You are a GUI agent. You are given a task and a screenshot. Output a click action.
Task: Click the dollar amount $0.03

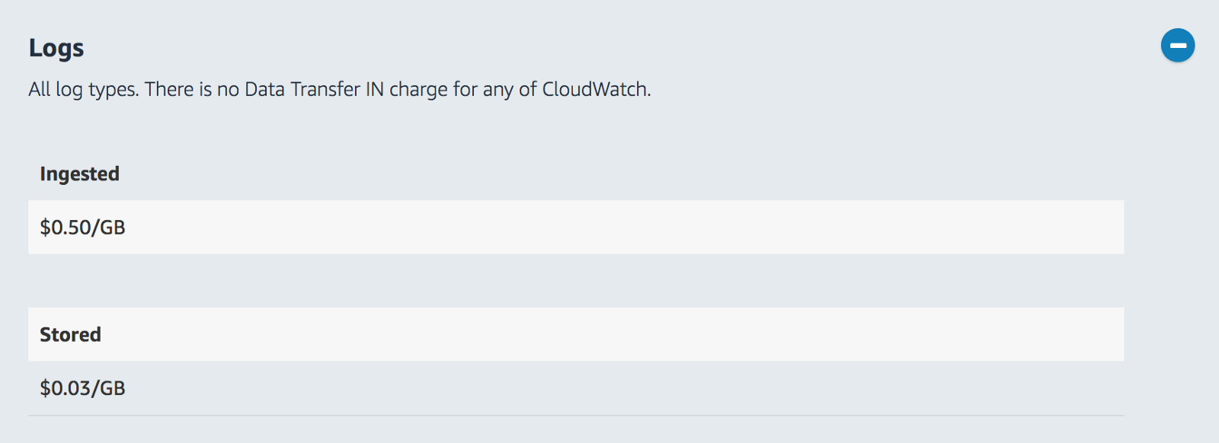coord(67,388)
